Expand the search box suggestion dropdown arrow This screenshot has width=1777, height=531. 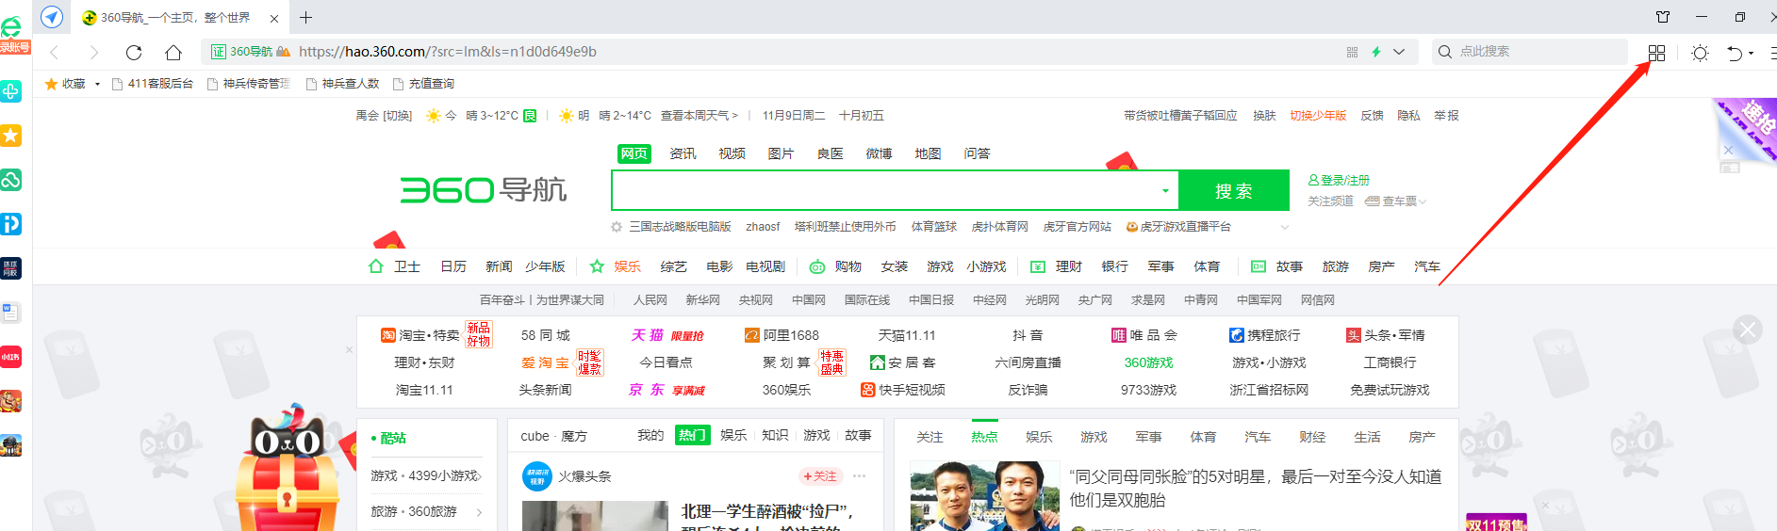click(1166, 191)
